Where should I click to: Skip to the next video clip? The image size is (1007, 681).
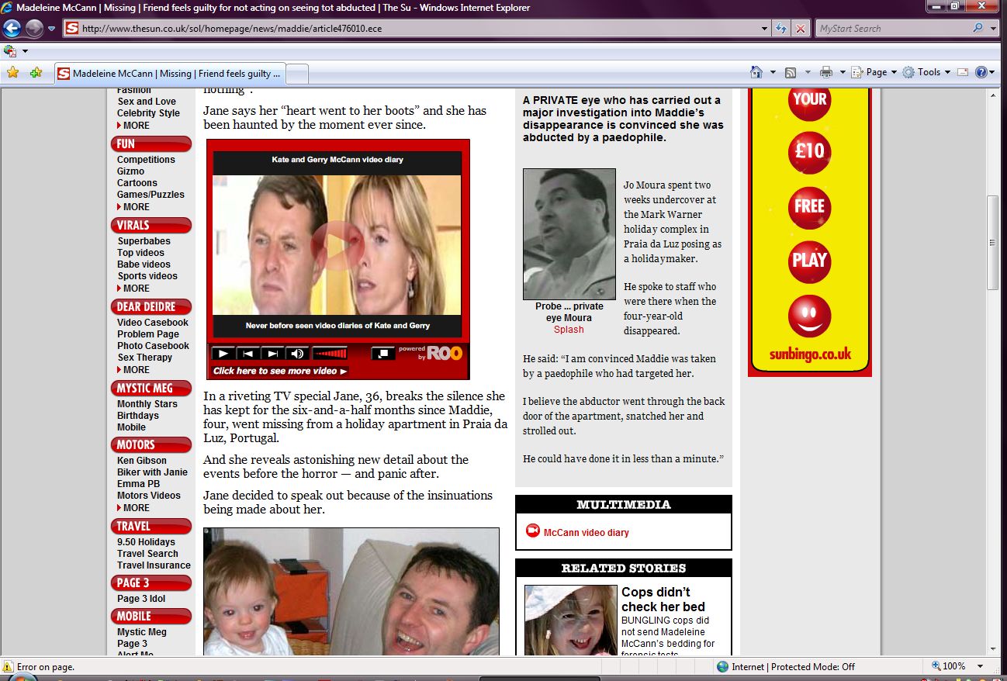click(272, 354)
